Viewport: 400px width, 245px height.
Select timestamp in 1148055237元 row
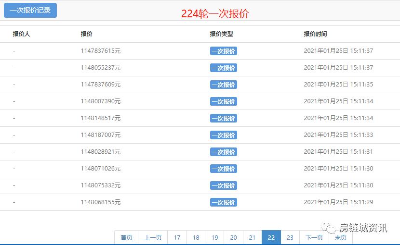(338, 68)
